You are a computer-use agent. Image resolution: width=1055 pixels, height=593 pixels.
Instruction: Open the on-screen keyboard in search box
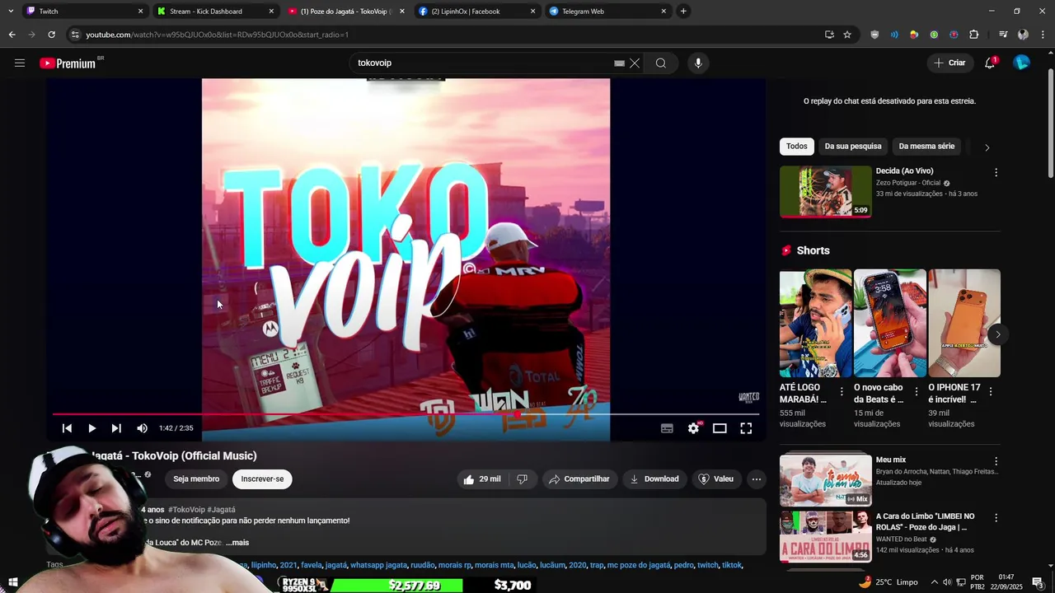click(619, 63)
